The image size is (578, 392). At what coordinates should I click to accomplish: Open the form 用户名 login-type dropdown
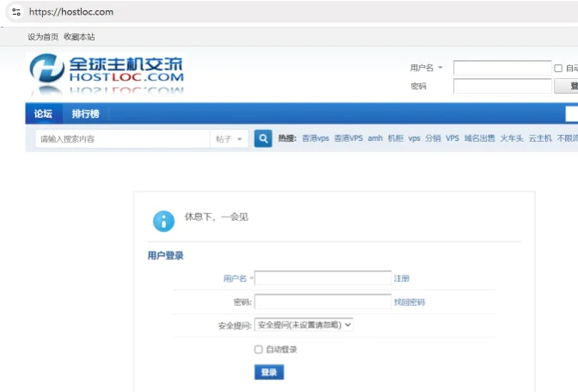(251, 279)
